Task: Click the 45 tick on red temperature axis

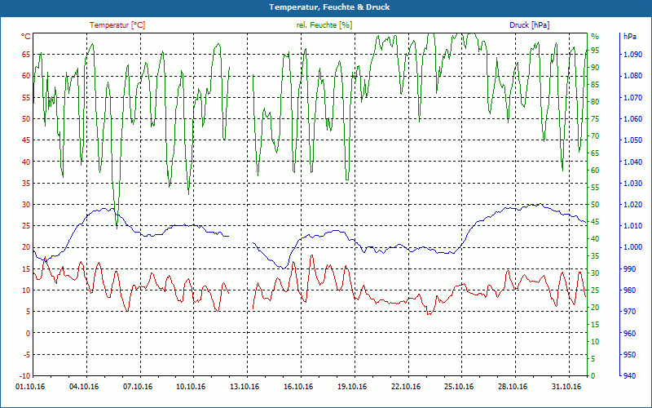Action: click(26, 140)
